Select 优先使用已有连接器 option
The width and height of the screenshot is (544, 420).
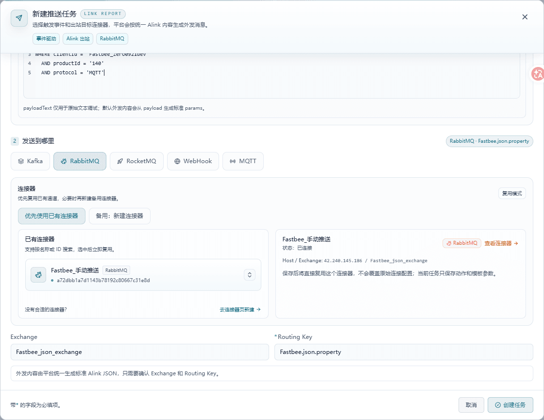(x=51, y=216)
